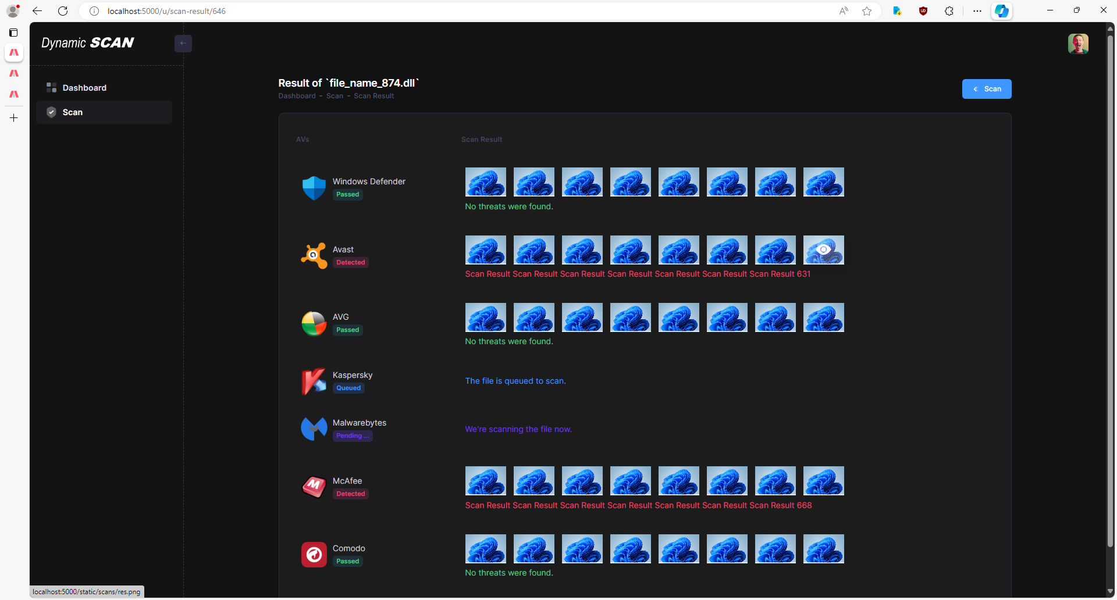Open browser Settings and more menu
This screenshot has height=600, width=1117.
point(977,11)
